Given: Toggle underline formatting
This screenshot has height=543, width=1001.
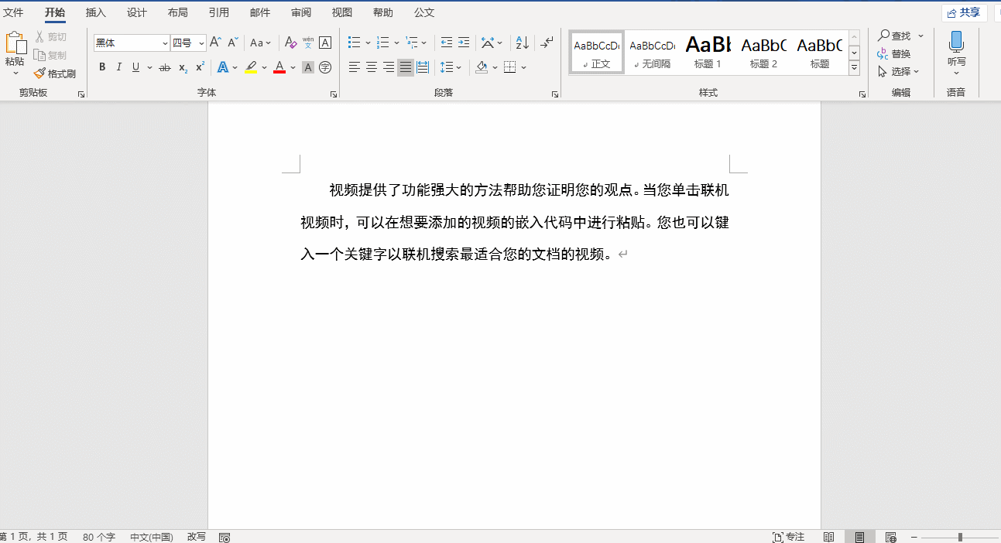Looking at the screenshot, I should pos(135,67).
